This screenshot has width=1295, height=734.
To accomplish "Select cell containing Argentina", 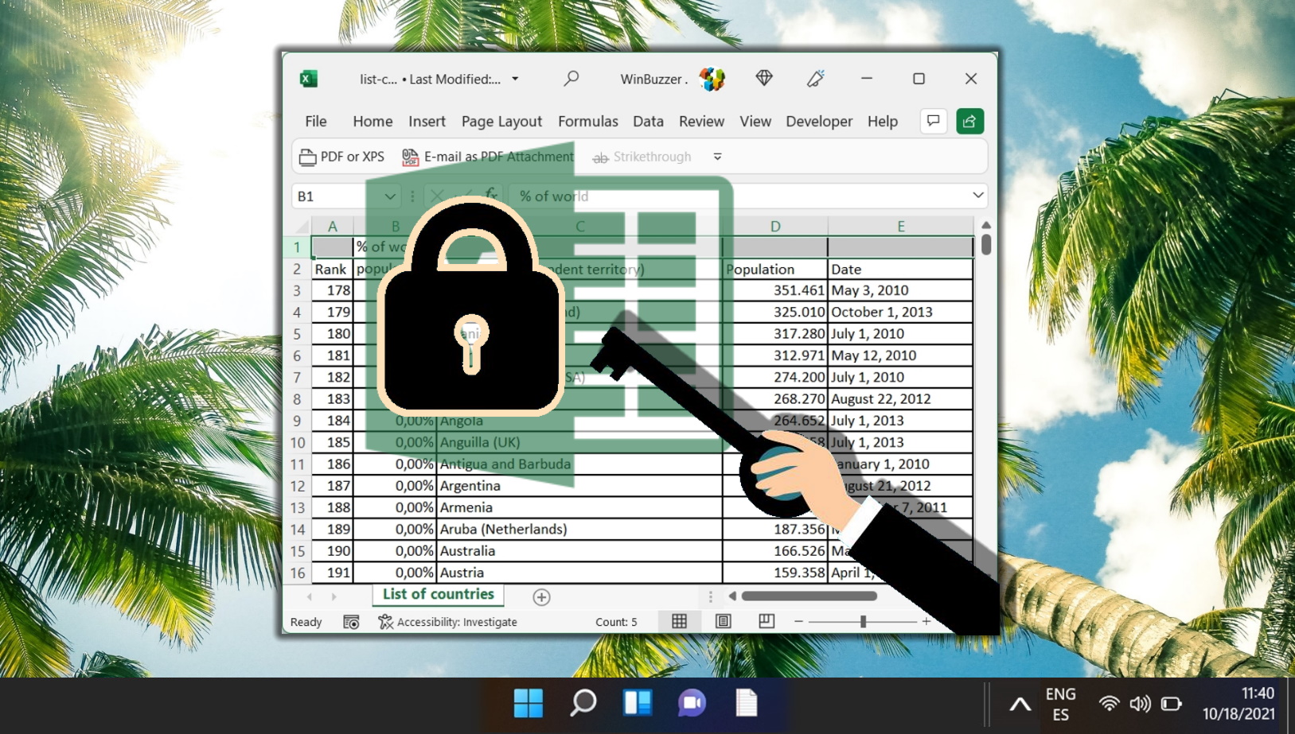I will click(x=579, y=486).
